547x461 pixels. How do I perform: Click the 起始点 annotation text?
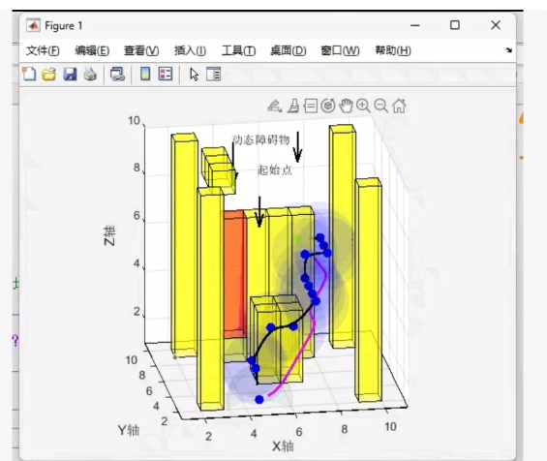(275, 169)
